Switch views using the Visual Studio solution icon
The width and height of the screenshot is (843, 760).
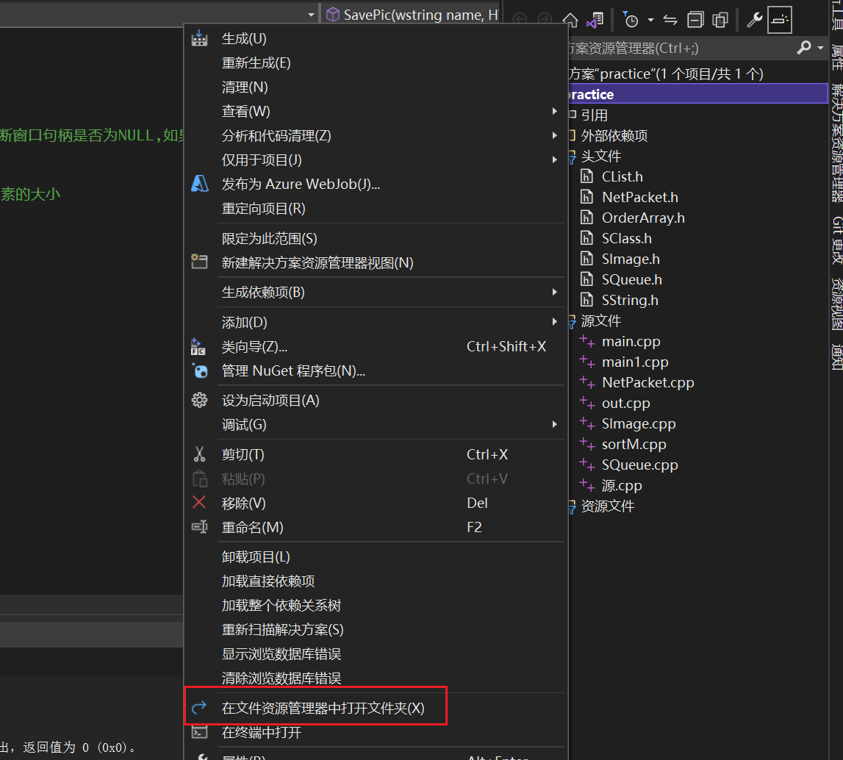(595, 20)
